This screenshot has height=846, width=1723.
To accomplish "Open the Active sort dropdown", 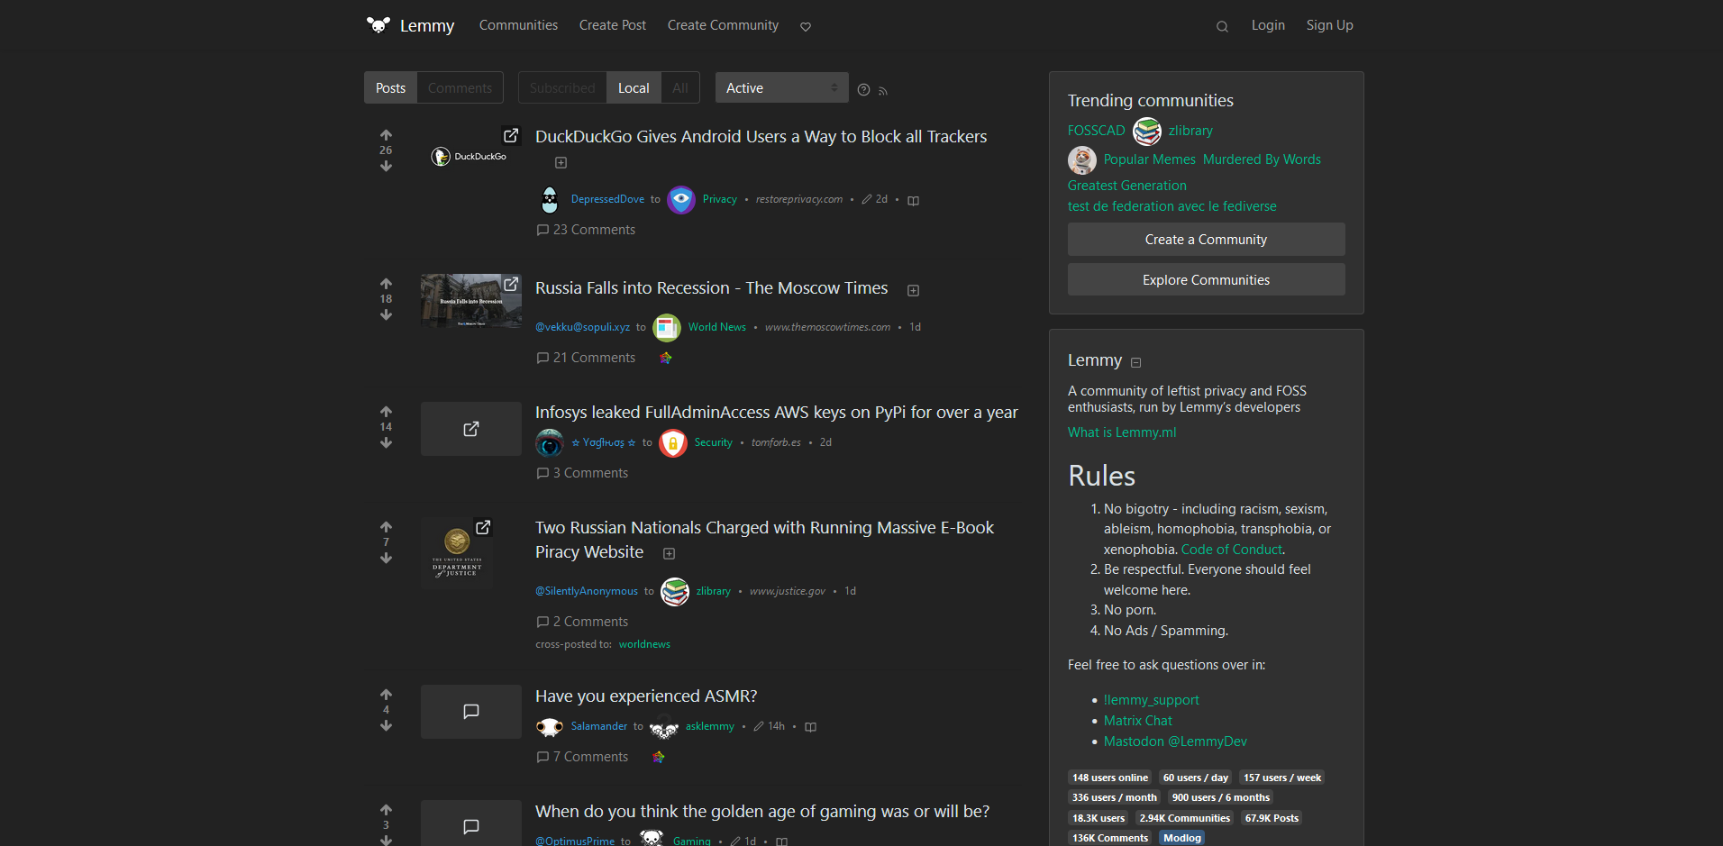I will [782, 87].
